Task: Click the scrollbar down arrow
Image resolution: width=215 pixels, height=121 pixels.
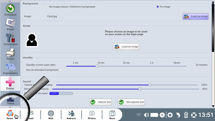Action: (213, 106)
